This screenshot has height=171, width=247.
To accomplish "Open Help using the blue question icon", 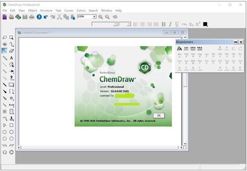I will (39, 17).
